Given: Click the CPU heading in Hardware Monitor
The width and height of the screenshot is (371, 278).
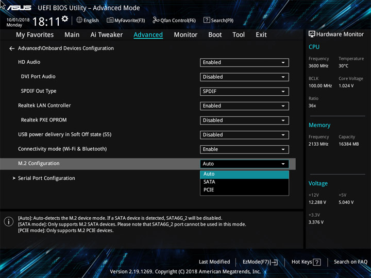Looking at the screenshot, I should (314, 47).
